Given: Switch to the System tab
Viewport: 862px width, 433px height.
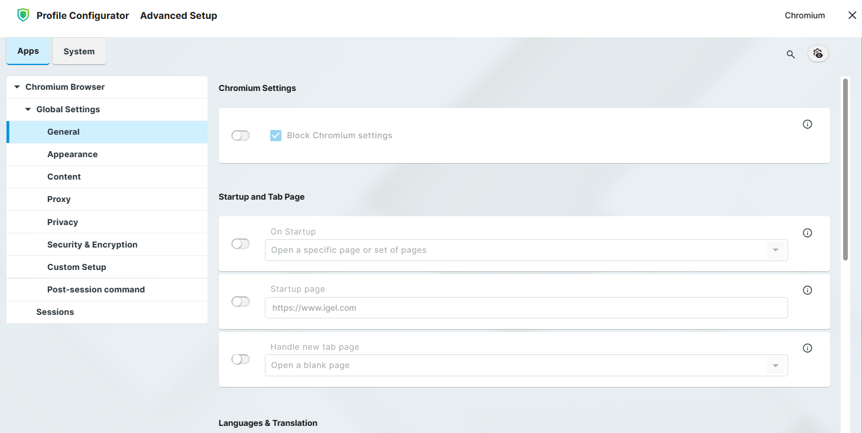Looking at the screenshot, I should pos(79,51).
